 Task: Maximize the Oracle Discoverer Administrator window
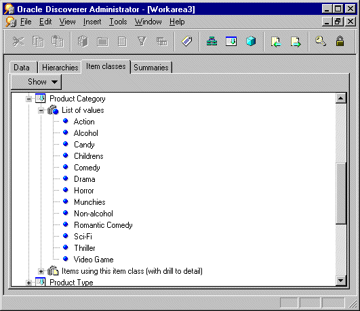coord(338,9)
